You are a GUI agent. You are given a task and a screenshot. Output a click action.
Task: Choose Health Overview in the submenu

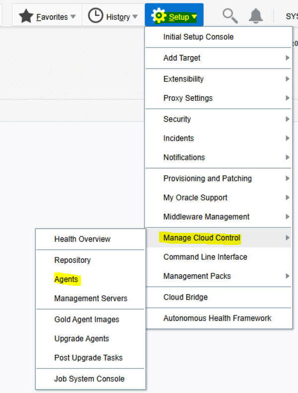82,239
